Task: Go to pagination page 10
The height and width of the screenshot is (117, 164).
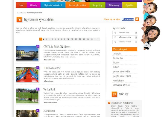Action: tap(68, 39)
